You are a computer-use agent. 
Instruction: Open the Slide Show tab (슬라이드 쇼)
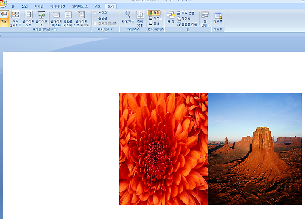point(80,6)
